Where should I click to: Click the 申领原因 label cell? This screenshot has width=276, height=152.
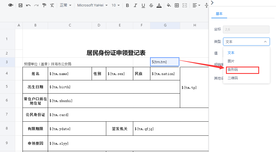[35, 143]
